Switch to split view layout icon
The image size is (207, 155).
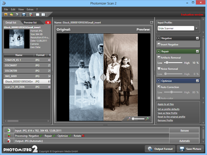43,14
